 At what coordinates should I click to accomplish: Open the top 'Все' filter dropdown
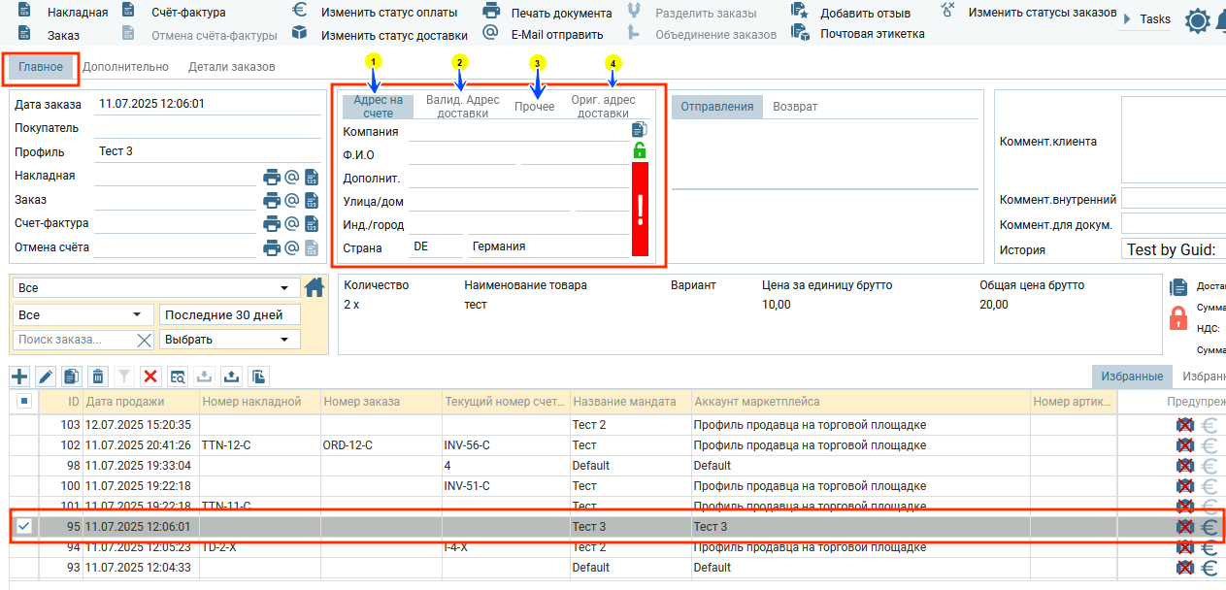[155, 288]
